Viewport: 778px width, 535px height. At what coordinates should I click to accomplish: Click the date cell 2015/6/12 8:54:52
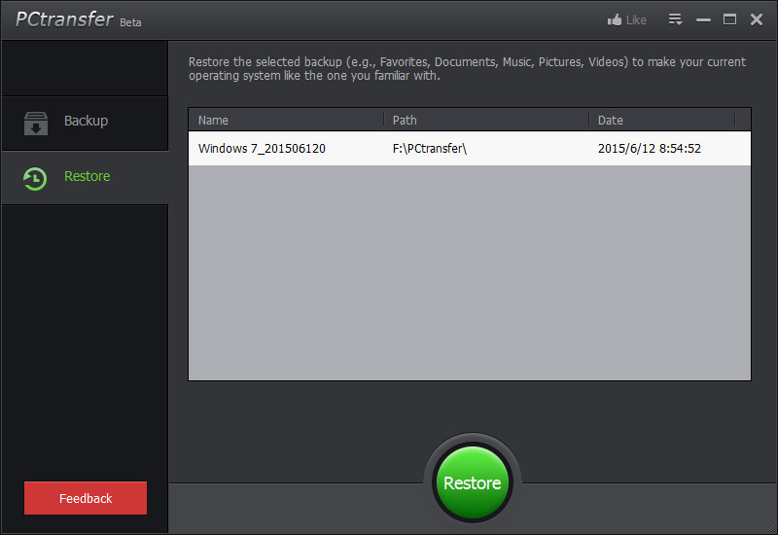(x=649, y=149)
